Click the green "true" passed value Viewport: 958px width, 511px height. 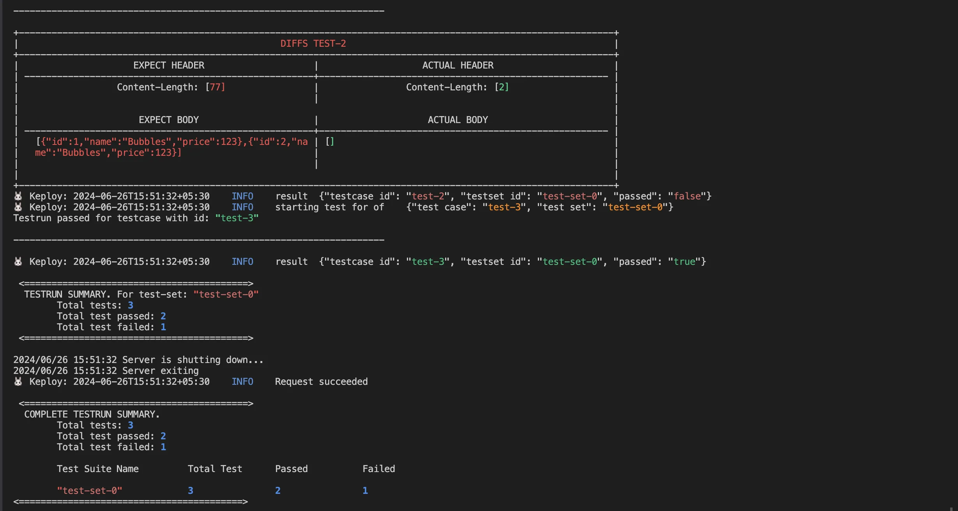pyautogui.click(x=684, y=262)
